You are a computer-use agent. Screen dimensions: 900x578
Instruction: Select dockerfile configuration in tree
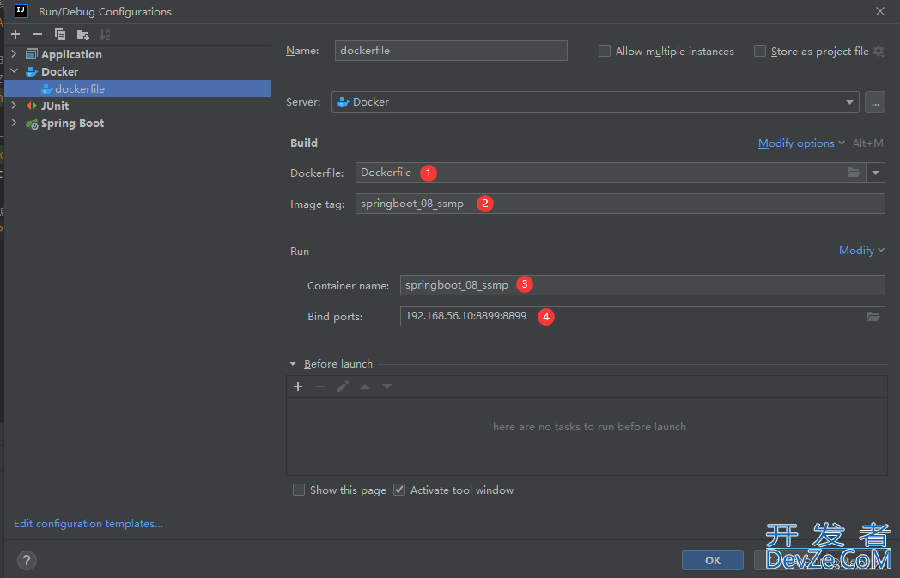click(137, 88)
